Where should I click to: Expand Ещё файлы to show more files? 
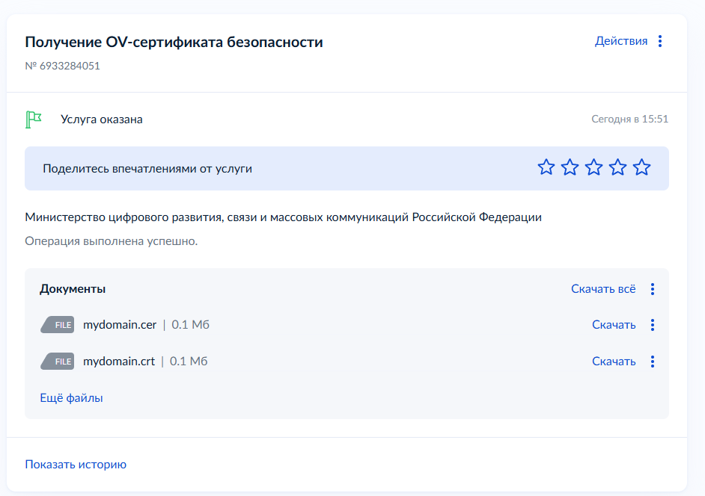71,398
